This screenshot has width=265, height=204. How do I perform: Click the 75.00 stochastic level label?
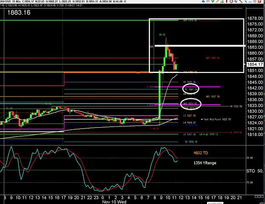point(250,182)
